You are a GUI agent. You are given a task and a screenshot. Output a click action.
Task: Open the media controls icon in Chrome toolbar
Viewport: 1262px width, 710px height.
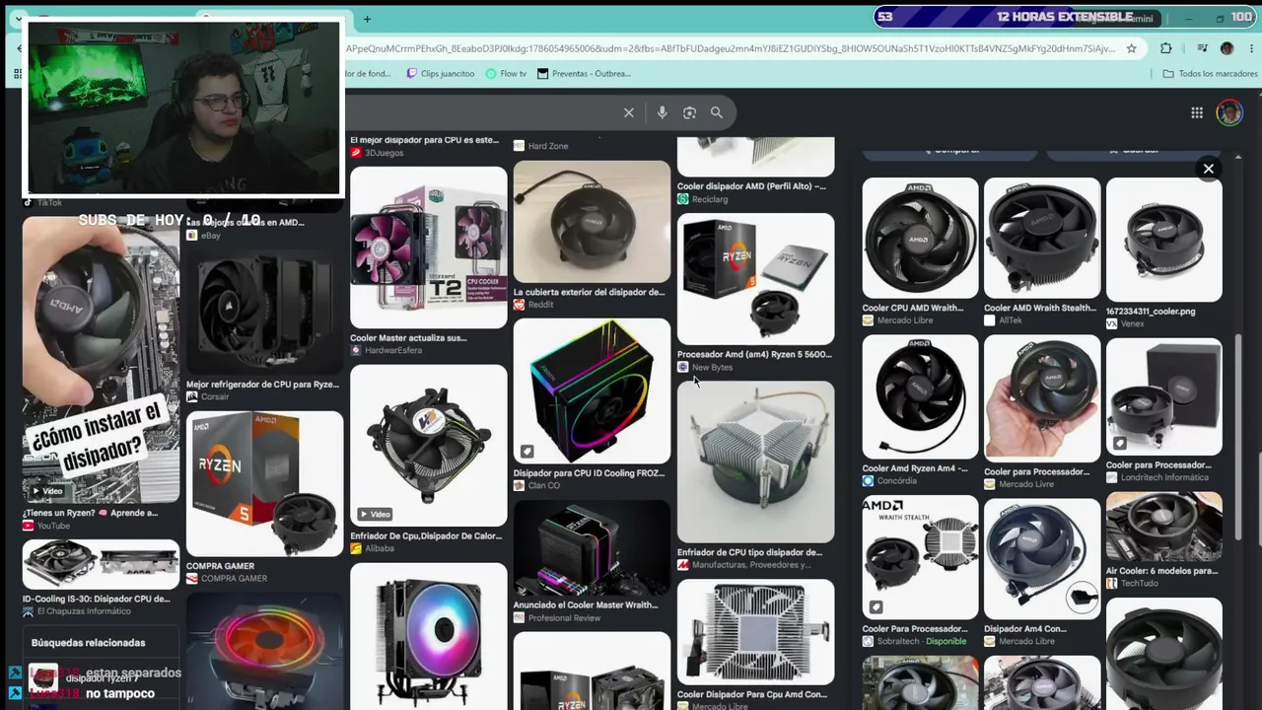tap(1202, 48)
